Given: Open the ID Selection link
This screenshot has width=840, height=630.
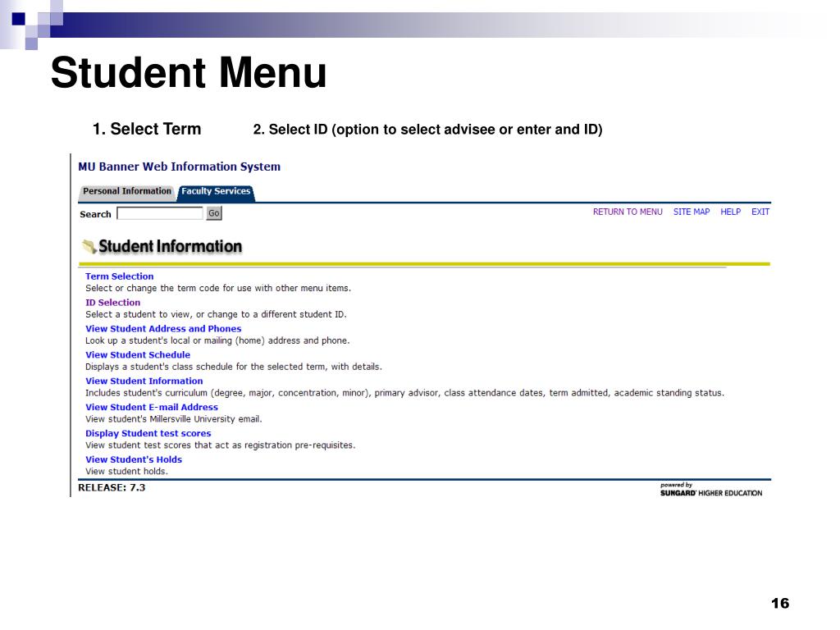Looking at the screenshot, I should pyautogui.click(x=112, y=303).
